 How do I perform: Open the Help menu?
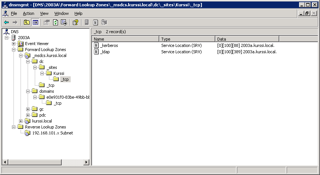tap(79, 13)
